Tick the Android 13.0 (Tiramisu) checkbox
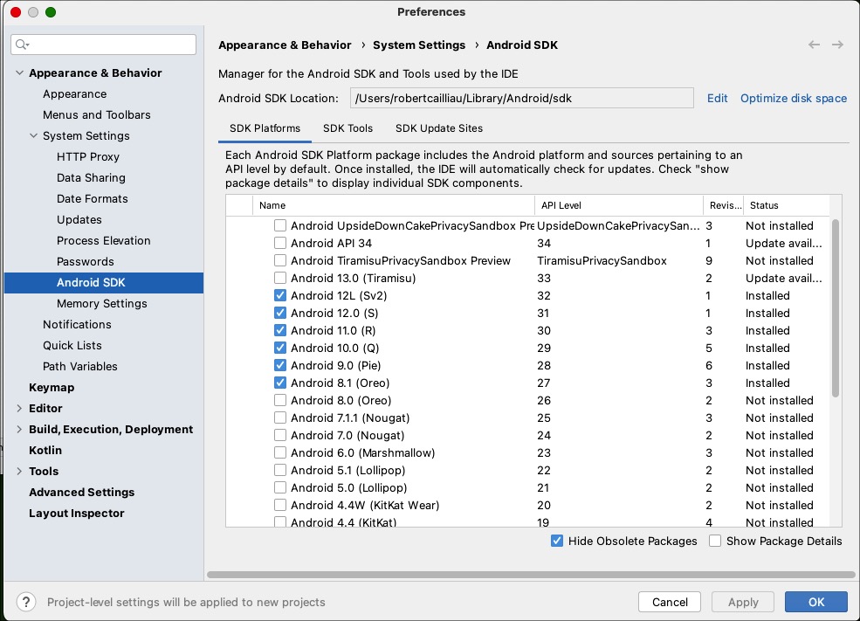860x621 pixels. point(280,278)
